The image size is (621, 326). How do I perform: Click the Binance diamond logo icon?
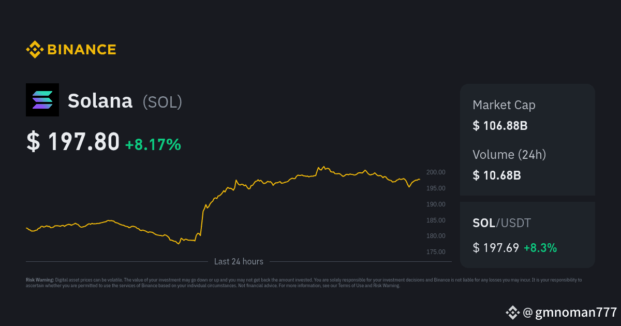point(35,50)
